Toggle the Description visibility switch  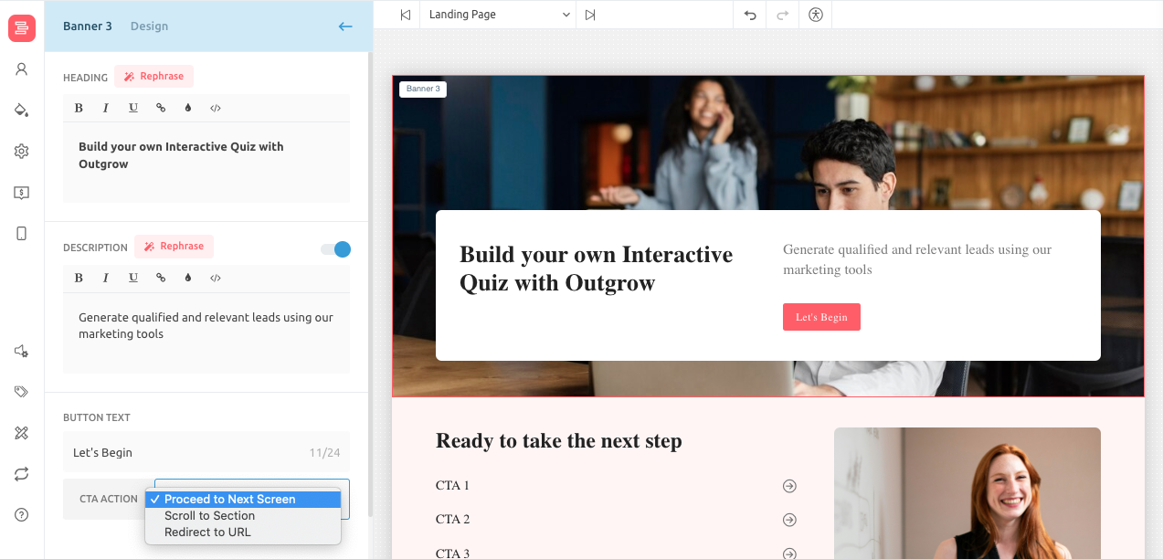[x=335, y=249]
